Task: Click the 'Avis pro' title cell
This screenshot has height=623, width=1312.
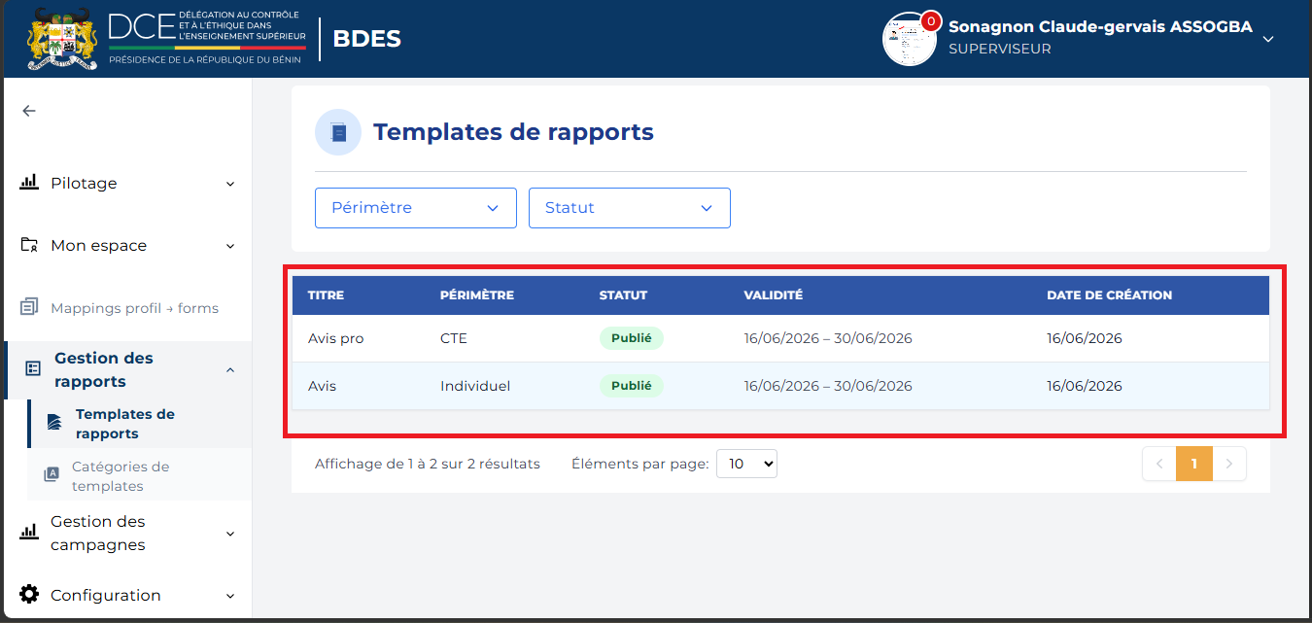Action: click(x=335, y=338)
